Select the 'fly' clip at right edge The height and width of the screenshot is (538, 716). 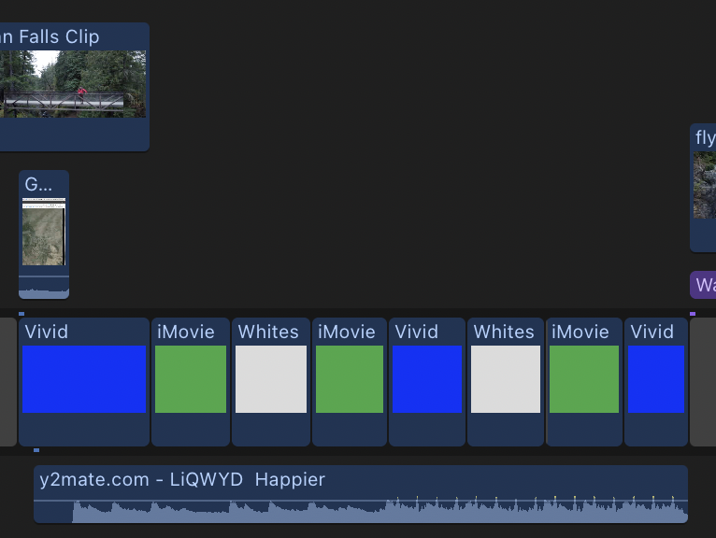tap(704, 187)
